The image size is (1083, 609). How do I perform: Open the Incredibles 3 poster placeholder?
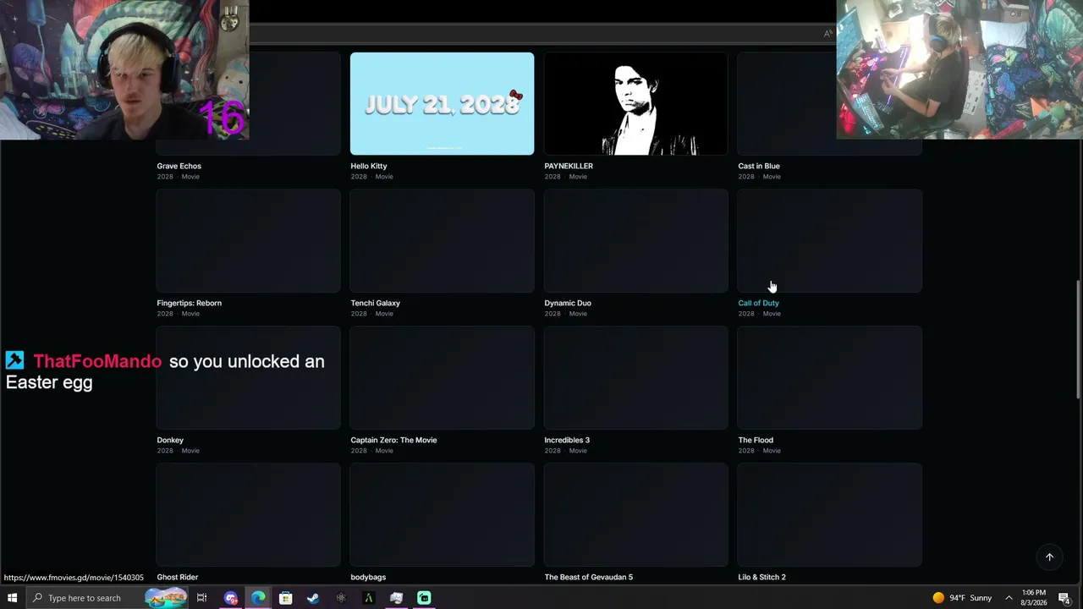click(635, 378)
